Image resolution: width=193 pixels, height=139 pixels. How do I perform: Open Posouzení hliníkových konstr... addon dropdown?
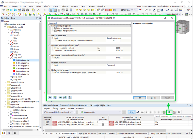coord(72,112)
